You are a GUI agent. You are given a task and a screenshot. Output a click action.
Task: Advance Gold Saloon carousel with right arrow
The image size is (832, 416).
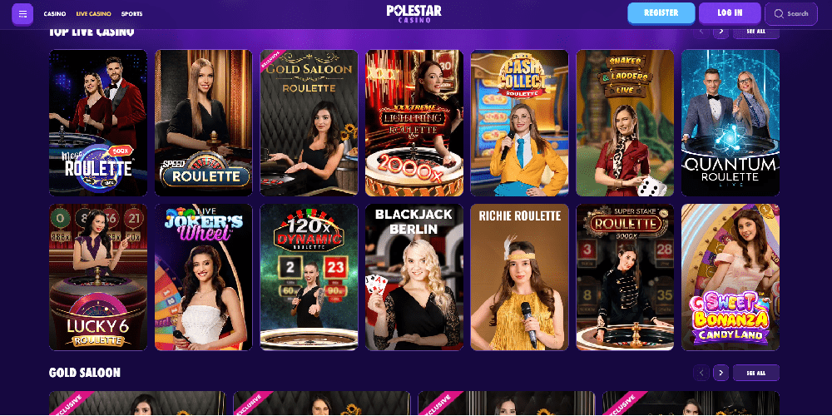(721, 373)
